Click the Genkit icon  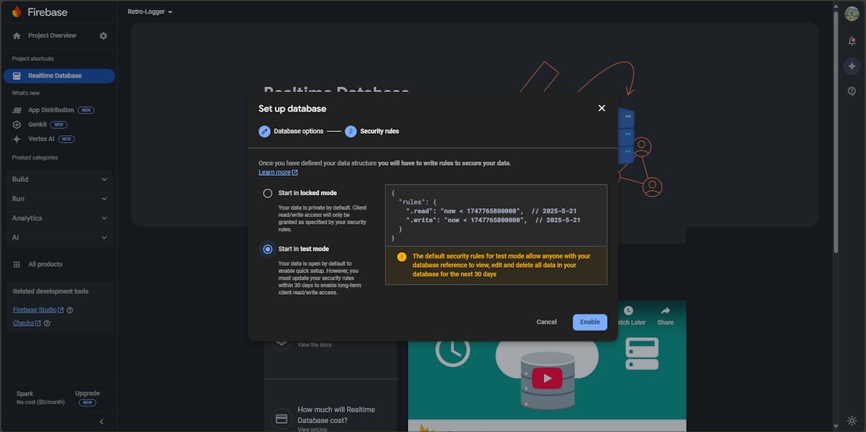pyautogui.click(x=17, y=124)
